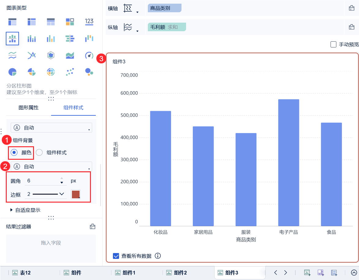Enable the 手动预览 checkbox
This screenshot has width=359, height=280.
pos(333,44)
